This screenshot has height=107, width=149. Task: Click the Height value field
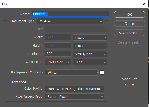(x=58, y=45)
